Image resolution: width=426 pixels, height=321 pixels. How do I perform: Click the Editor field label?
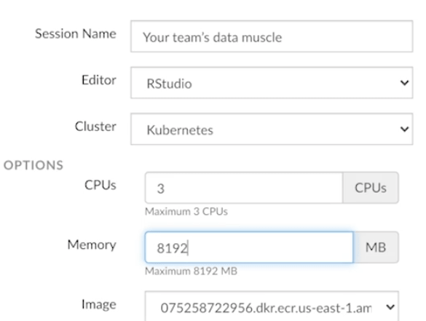click(x=99, y=80)
